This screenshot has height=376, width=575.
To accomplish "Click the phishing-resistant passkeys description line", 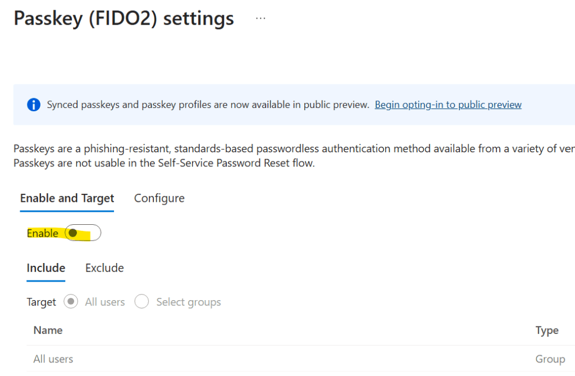I will 292,149.
